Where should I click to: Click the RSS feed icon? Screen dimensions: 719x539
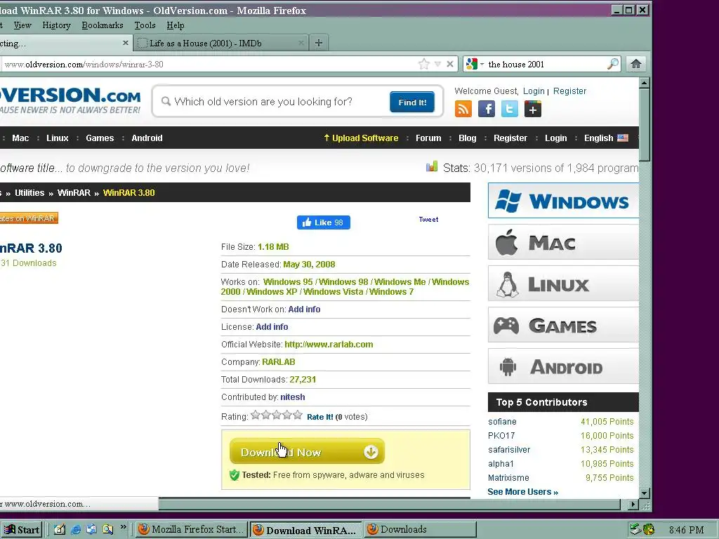pos(463,109)
